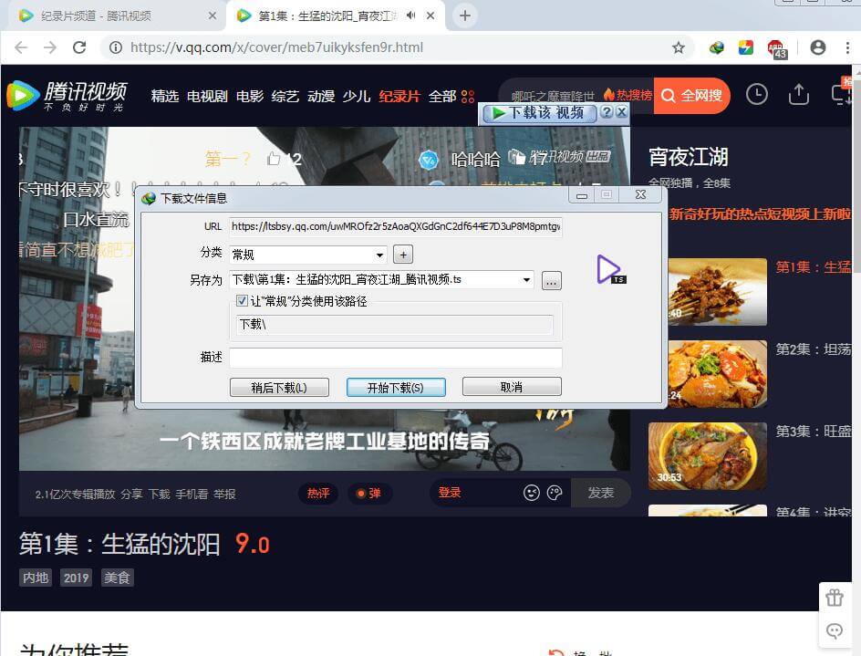Expand the 分类 category dropdown
Image resolution: width=861 pixels, height=656 pixels.
click(x=380, y=255)
